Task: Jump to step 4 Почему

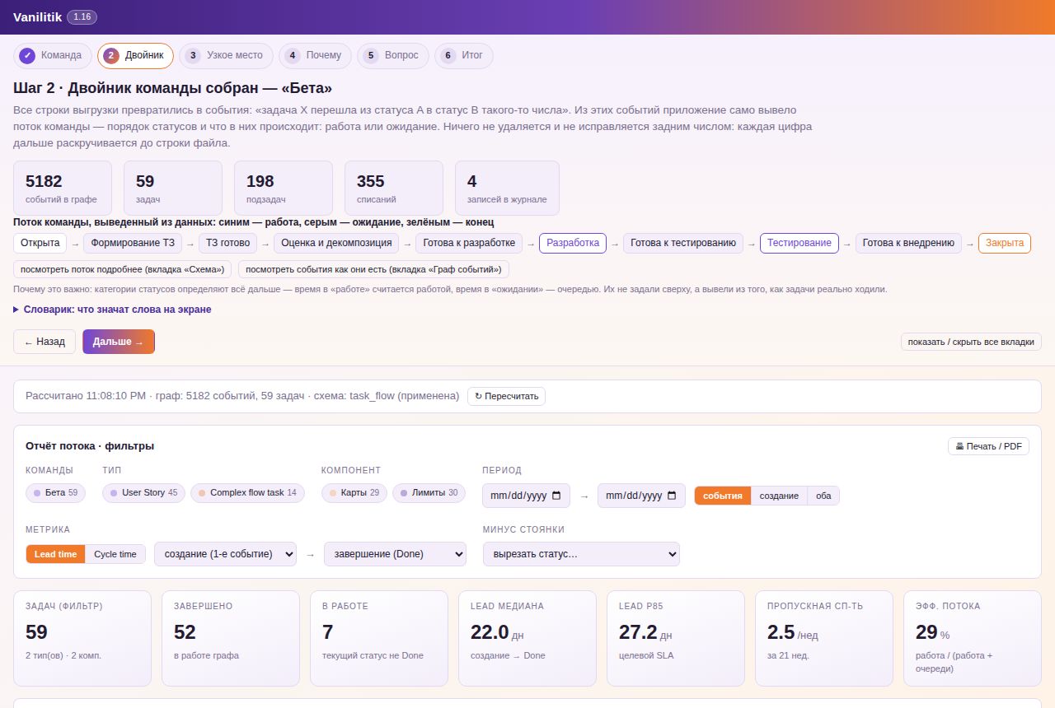Action: [x=315, y=55]
